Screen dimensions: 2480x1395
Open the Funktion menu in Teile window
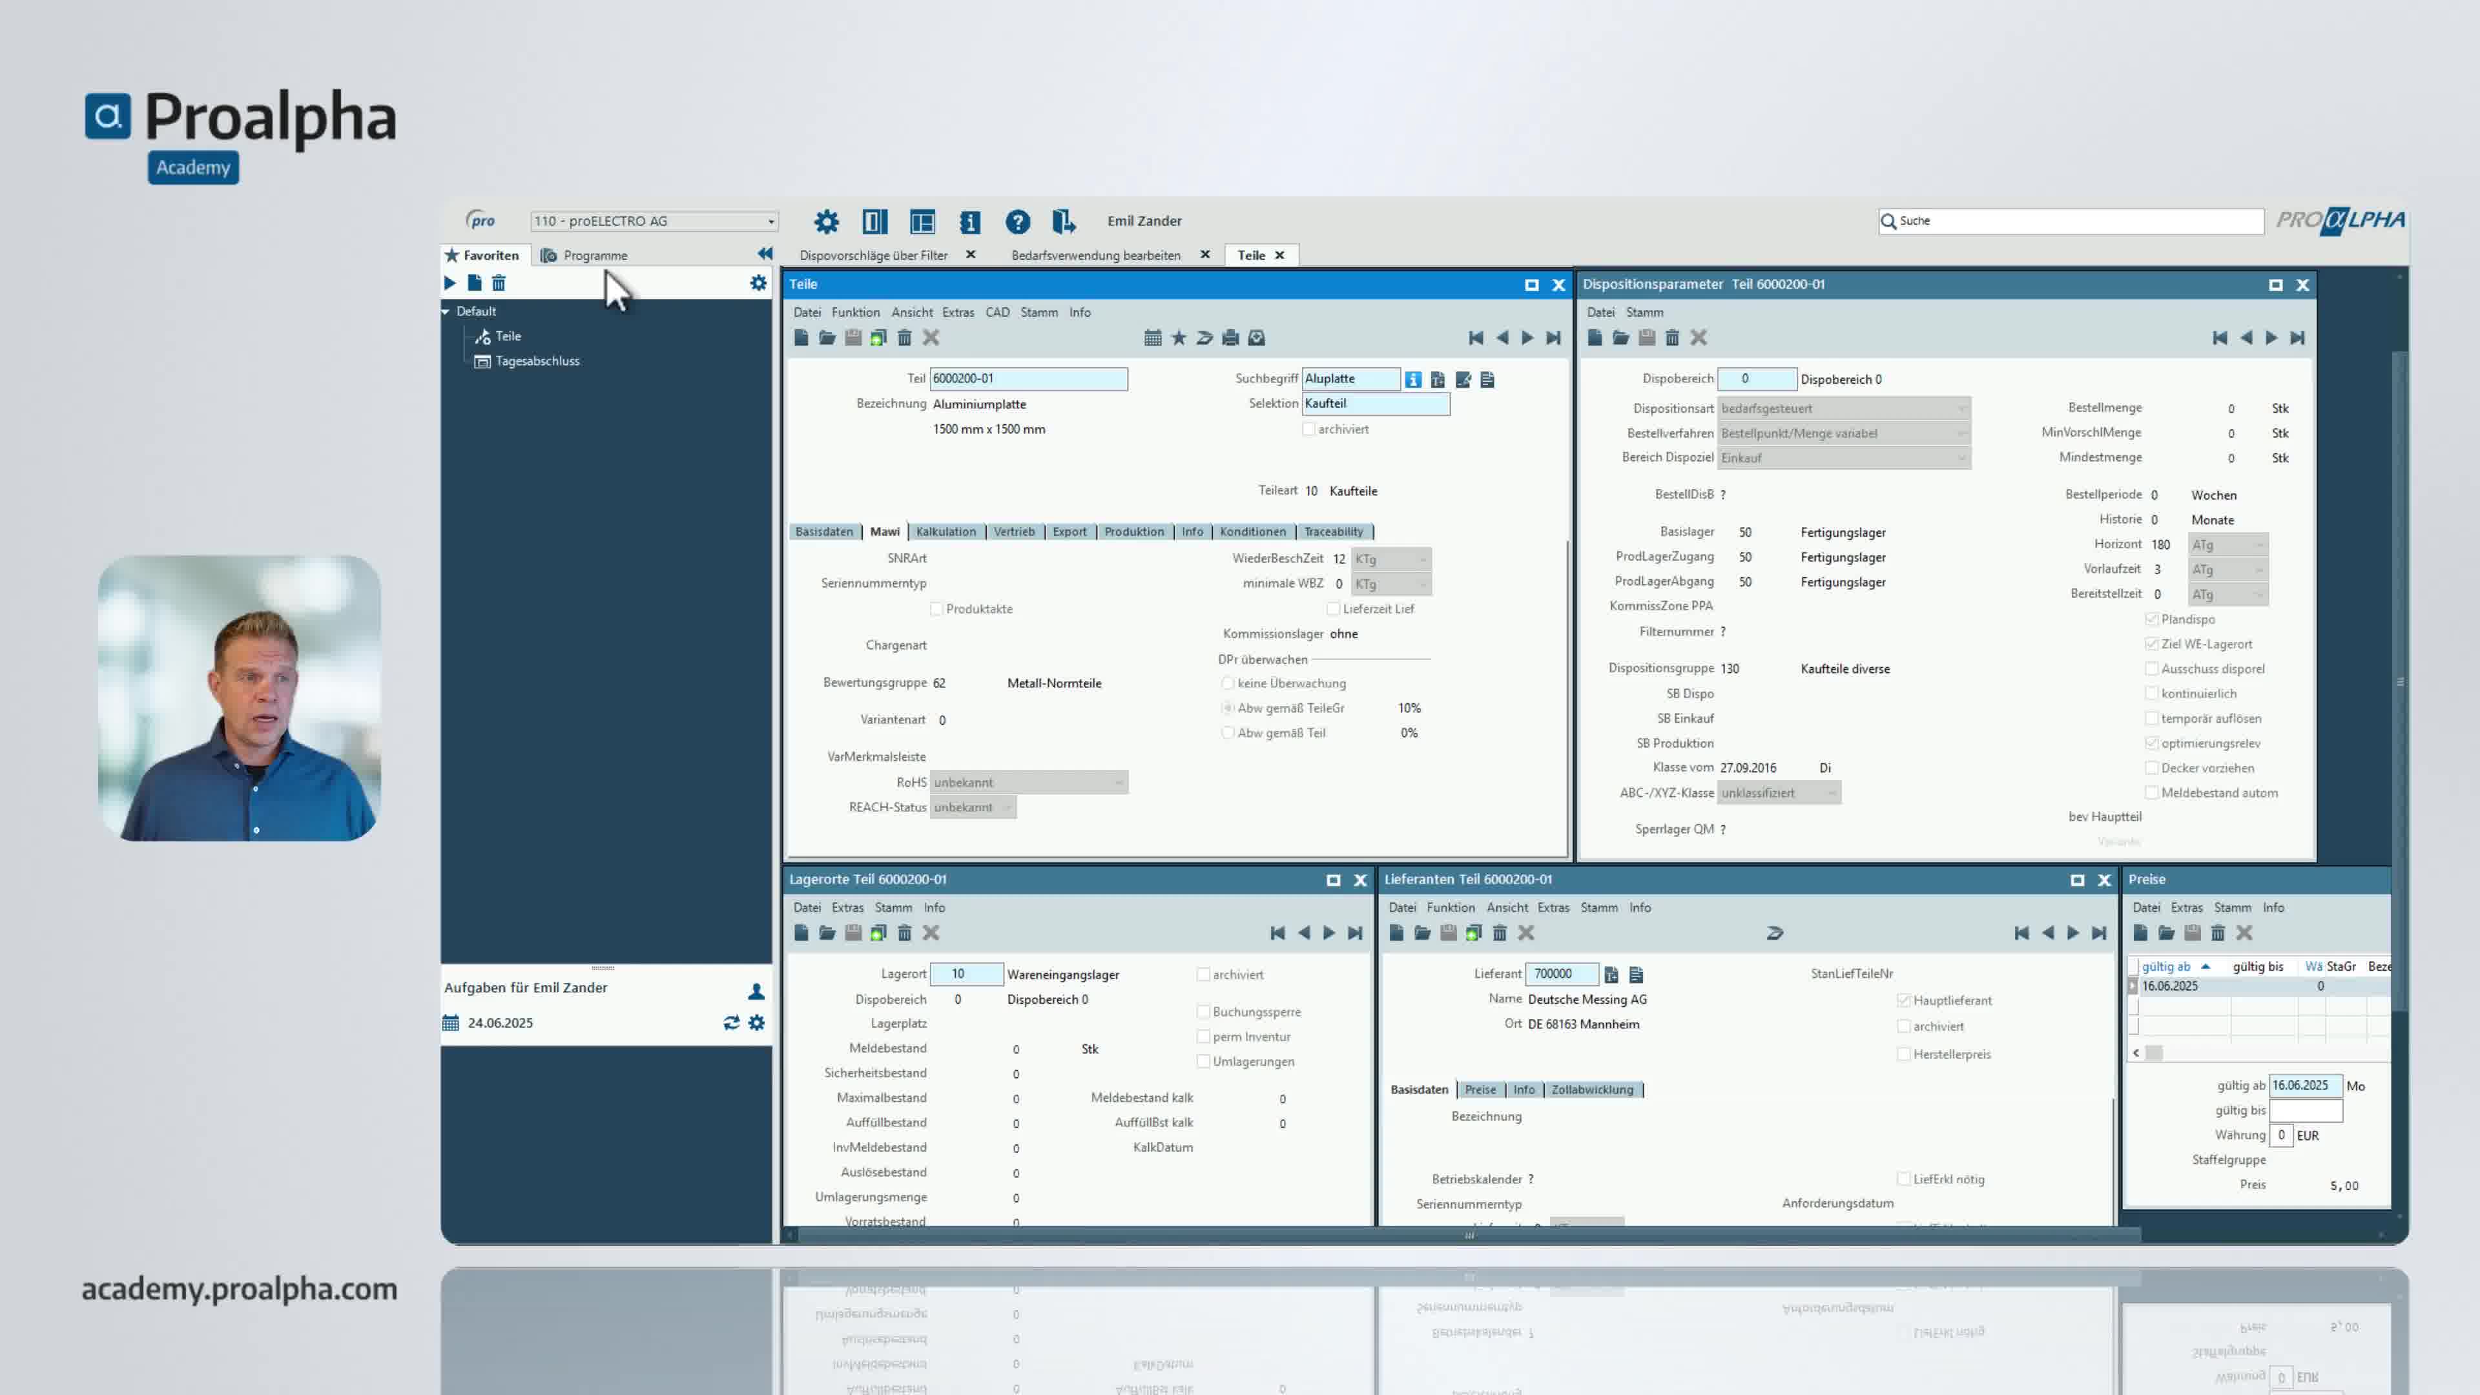point(855,313)
